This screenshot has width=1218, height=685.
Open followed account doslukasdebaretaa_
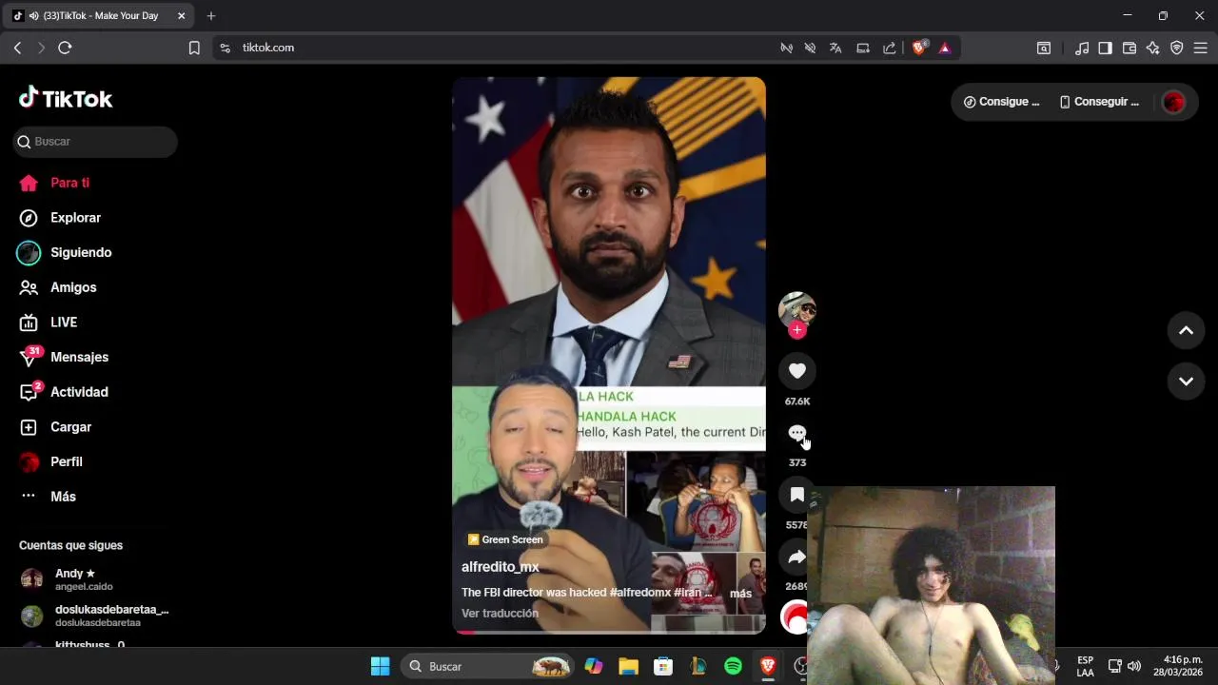click(x=95, y=616)
